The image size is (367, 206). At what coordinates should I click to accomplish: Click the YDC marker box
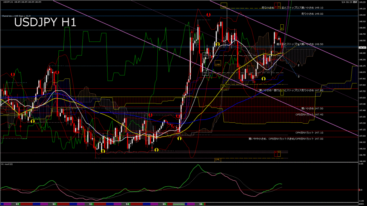pos(205,73)
